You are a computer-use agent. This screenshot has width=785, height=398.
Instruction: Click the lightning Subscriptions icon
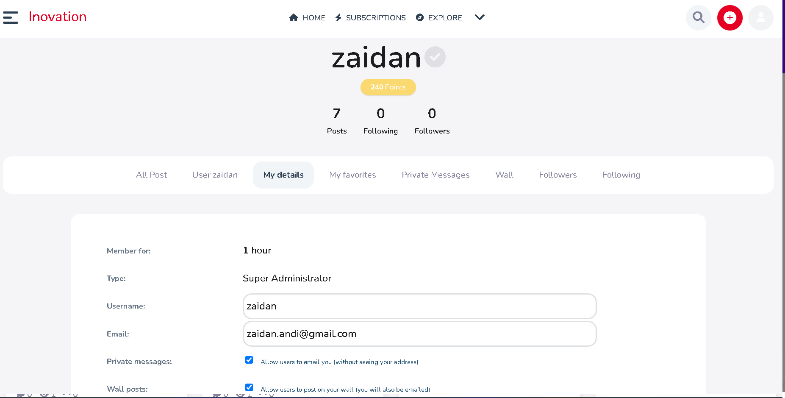point(338,17)
